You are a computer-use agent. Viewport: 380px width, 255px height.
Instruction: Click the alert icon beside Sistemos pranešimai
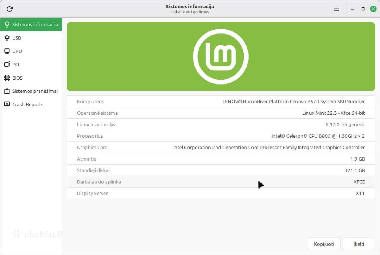point(7,91)
